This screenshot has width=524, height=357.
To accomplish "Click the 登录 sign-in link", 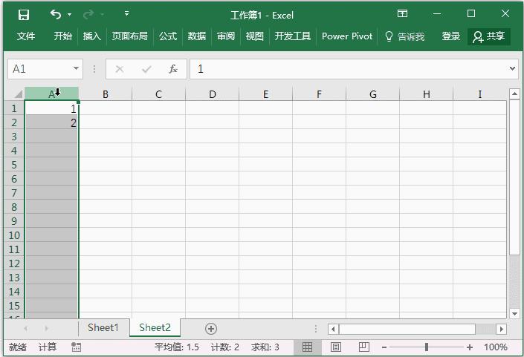I will point(451,36).
